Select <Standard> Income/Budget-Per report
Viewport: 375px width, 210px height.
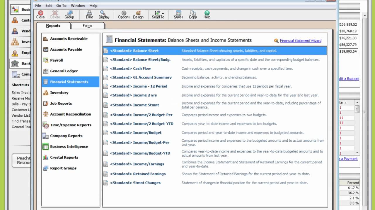(x=215, y=142)
